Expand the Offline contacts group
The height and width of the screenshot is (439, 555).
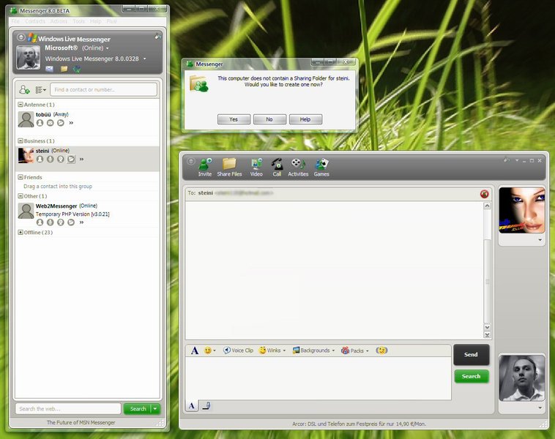pos(21,233)
